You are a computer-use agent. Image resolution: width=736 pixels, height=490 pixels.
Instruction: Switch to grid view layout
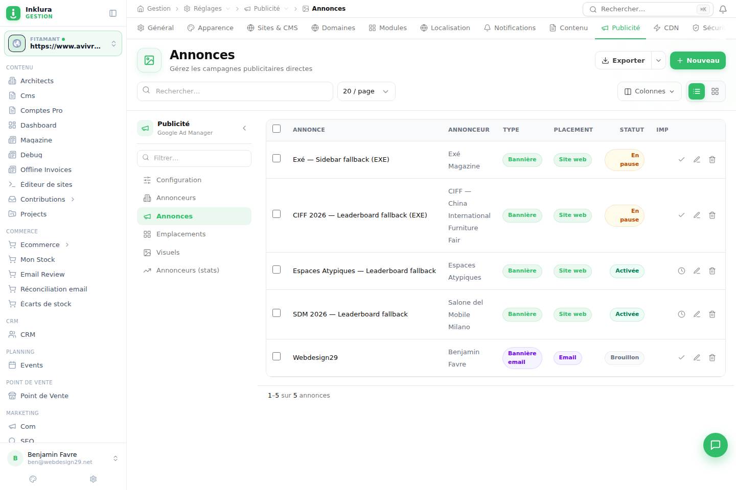(x=715, y=91)
